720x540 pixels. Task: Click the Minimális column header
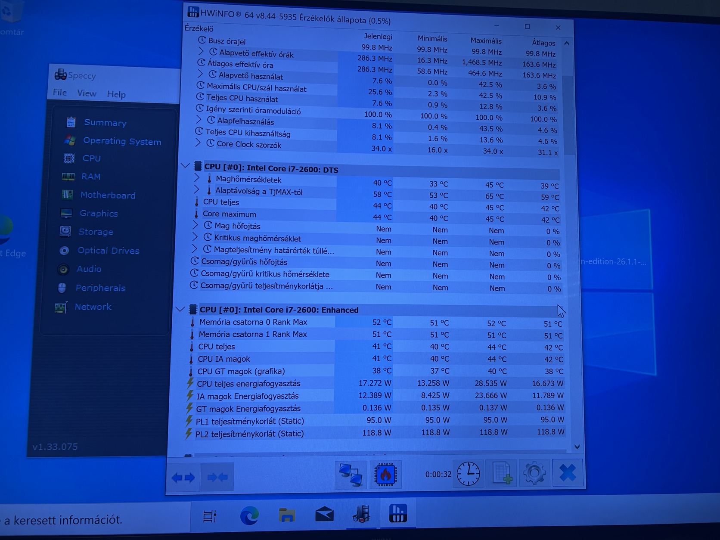[432, 38]
